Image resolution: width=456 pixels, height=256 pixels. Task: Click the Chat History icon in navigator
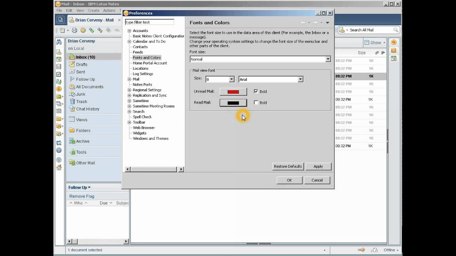click(72, 109)
